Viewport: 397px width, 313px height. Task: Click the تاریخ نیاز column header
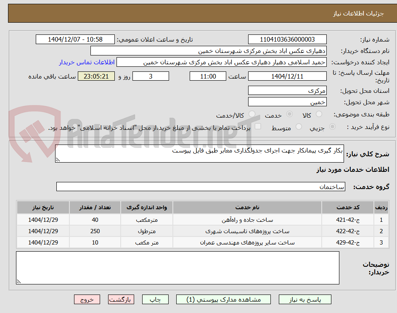tap(43, 208)
